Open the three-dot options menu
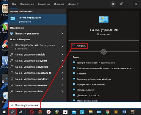 click(x=129, y=4)
